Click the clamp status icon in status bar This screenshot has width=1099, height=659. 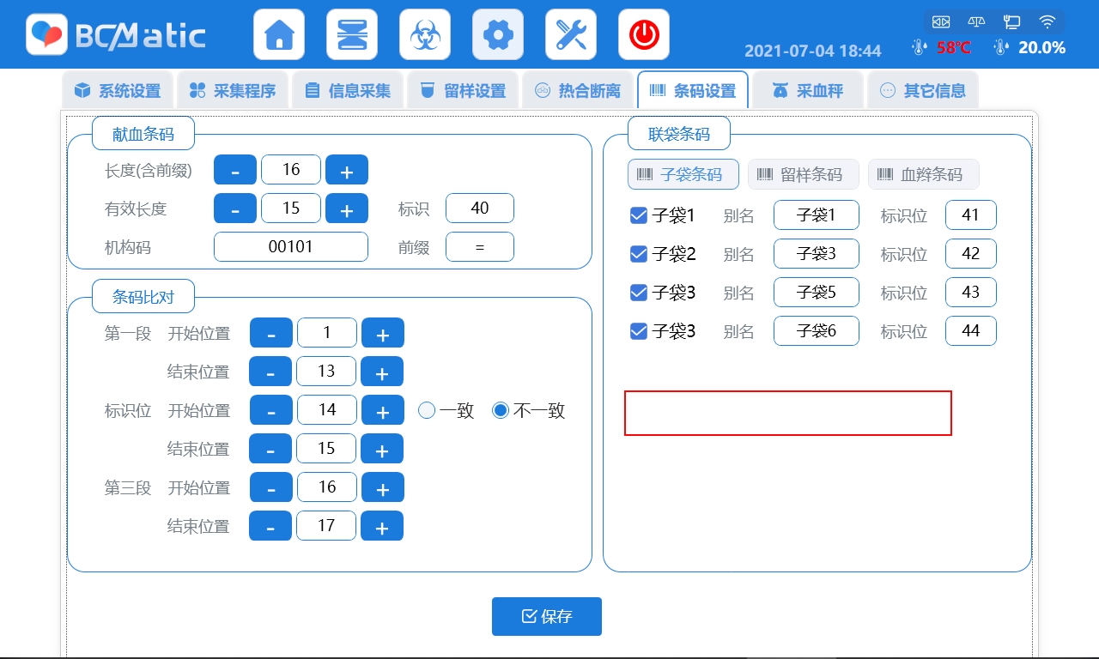coord(942,21)
